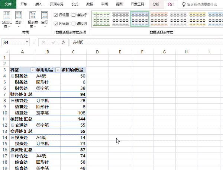223x170 pixels.
Task: Apply the gray banded pivot table style
Action: click(x=120, y=19)
